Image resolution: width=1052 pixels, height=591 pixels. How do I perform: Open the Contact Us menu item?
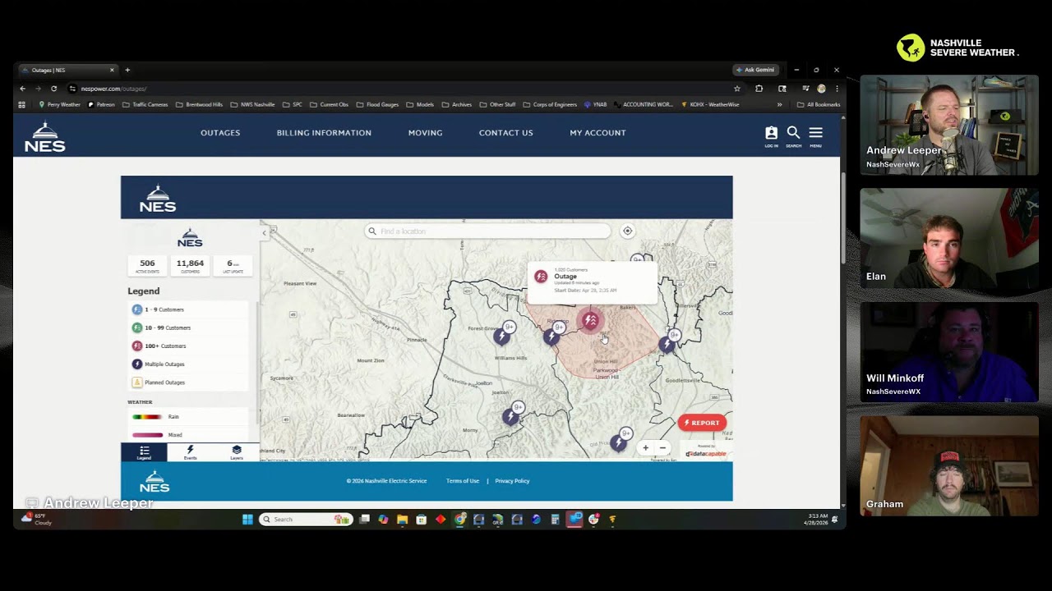pyautogui.click(x=505, y=133)
